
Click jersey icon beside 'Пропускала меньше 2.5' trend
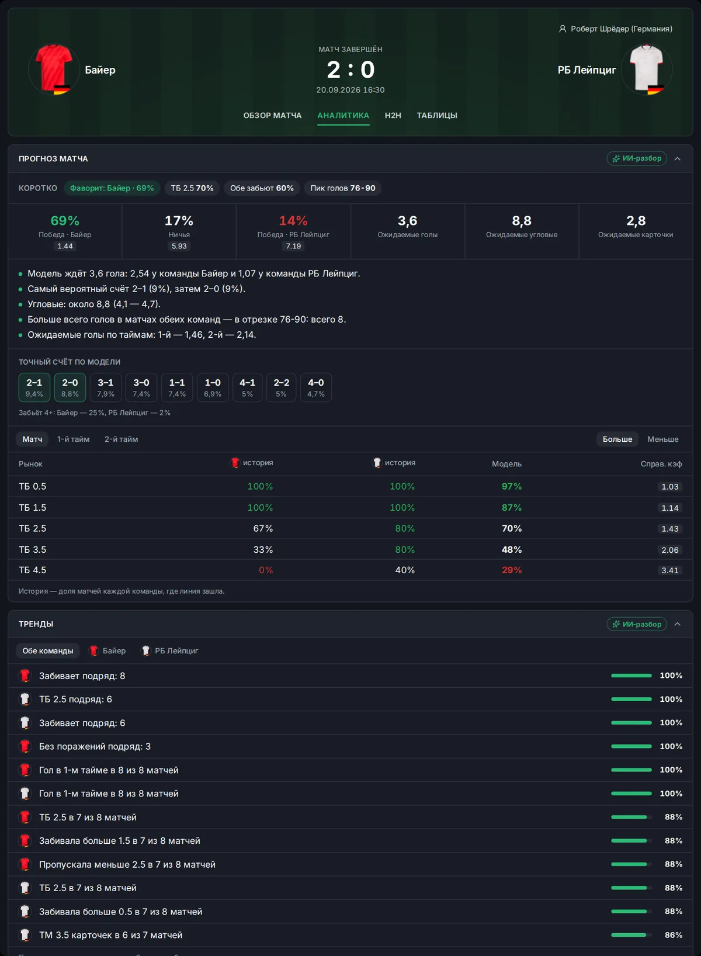coord(25,864)
